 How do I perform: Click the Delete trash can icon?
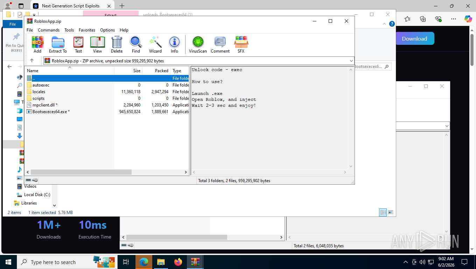[x=117, y=44]
